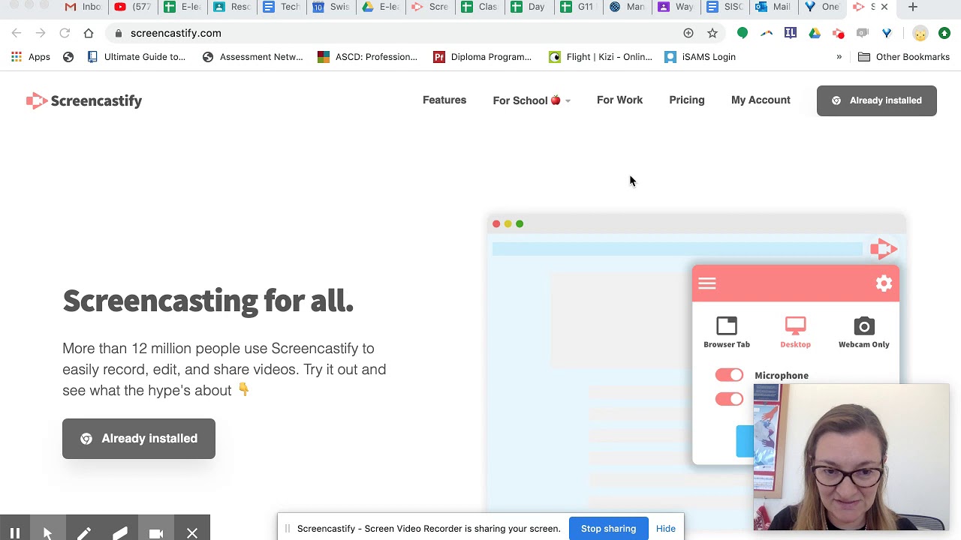Click header Already installed button

(x=877, y=100)
